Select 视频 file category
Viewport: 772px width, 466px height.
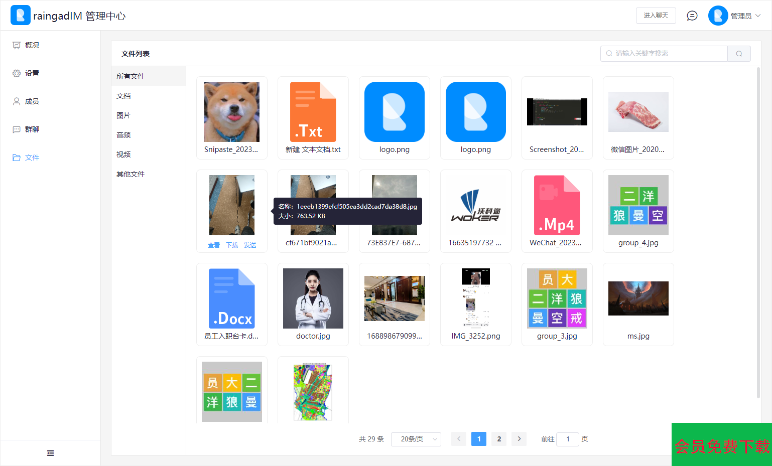(x=123, y=154)
